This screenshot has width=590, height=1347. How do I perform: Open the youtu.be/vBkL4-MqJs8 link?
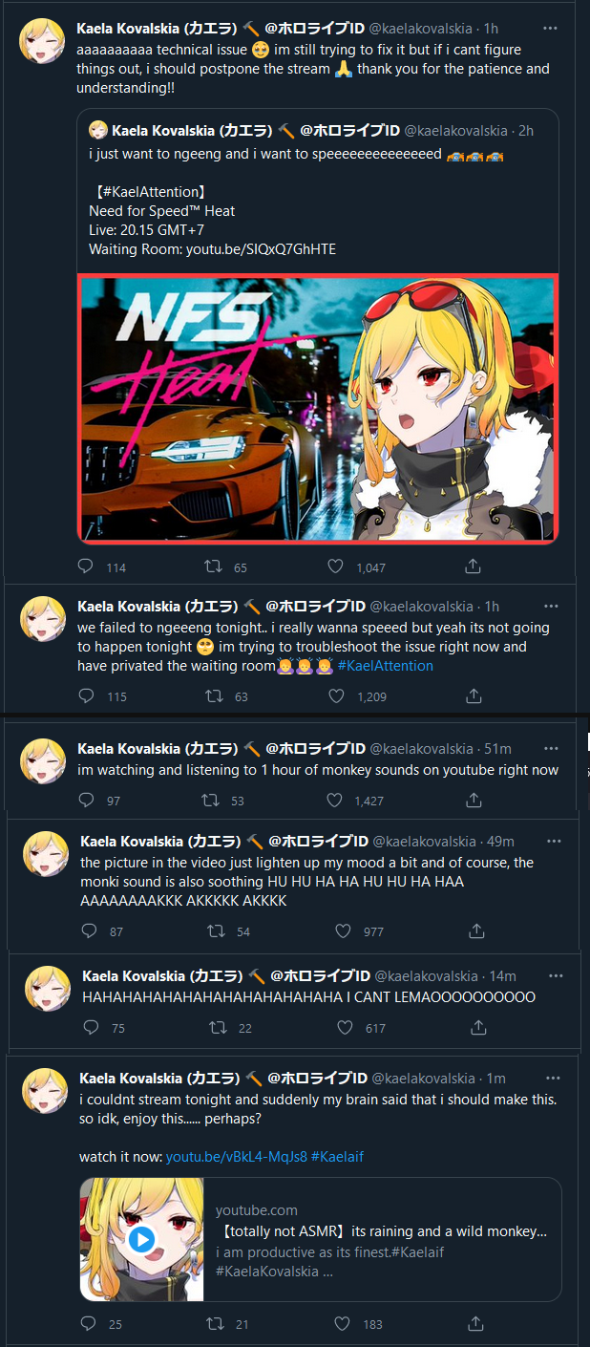click(x=237, y=1157)
